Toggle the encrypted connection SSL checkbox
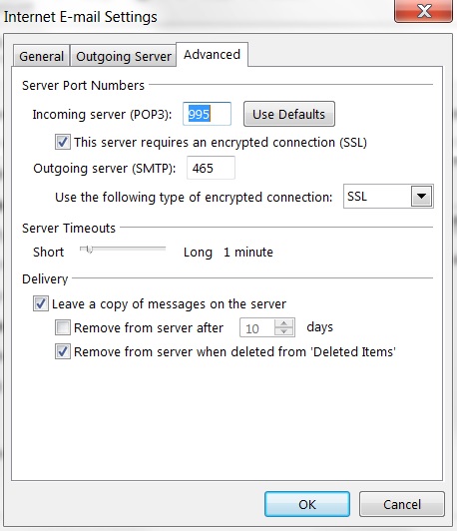The height and width of the screenshot is (531, 457). [63, 142]
